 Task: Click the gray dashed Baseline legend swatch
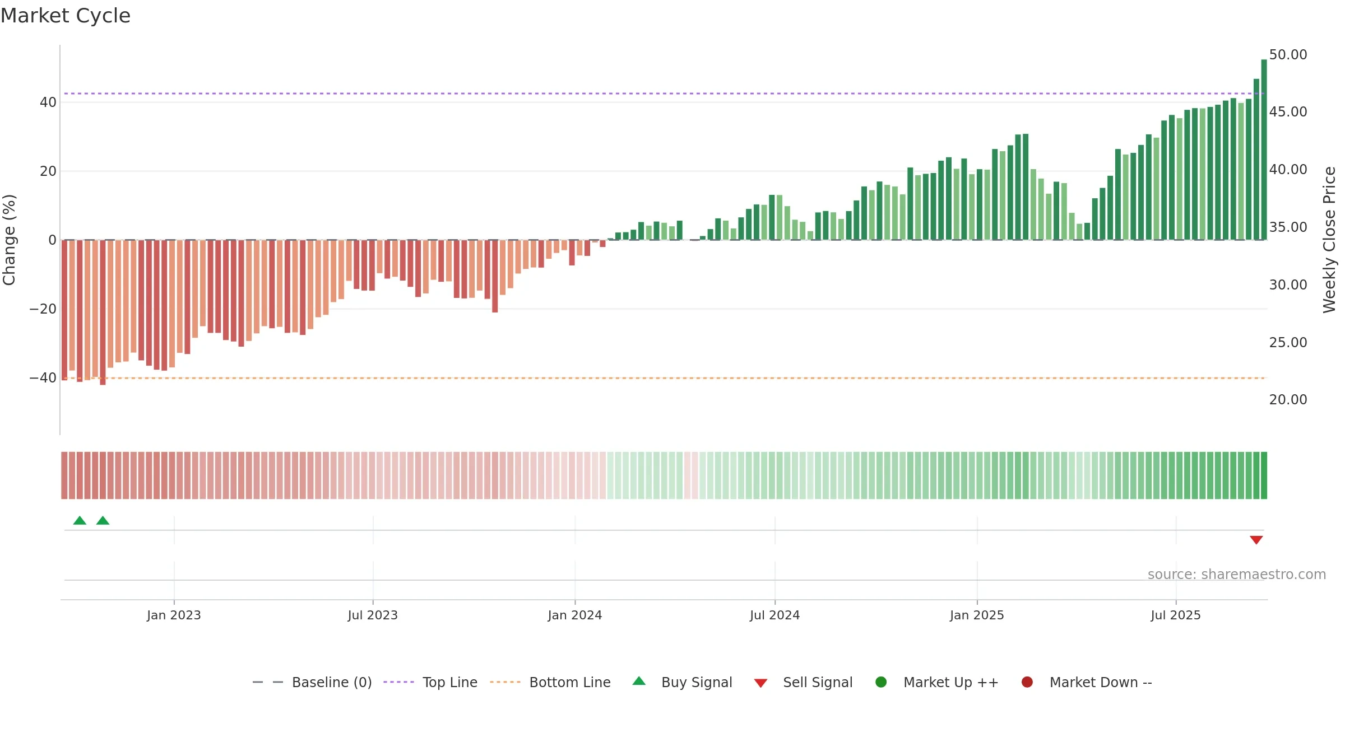[x=268, y=682]
